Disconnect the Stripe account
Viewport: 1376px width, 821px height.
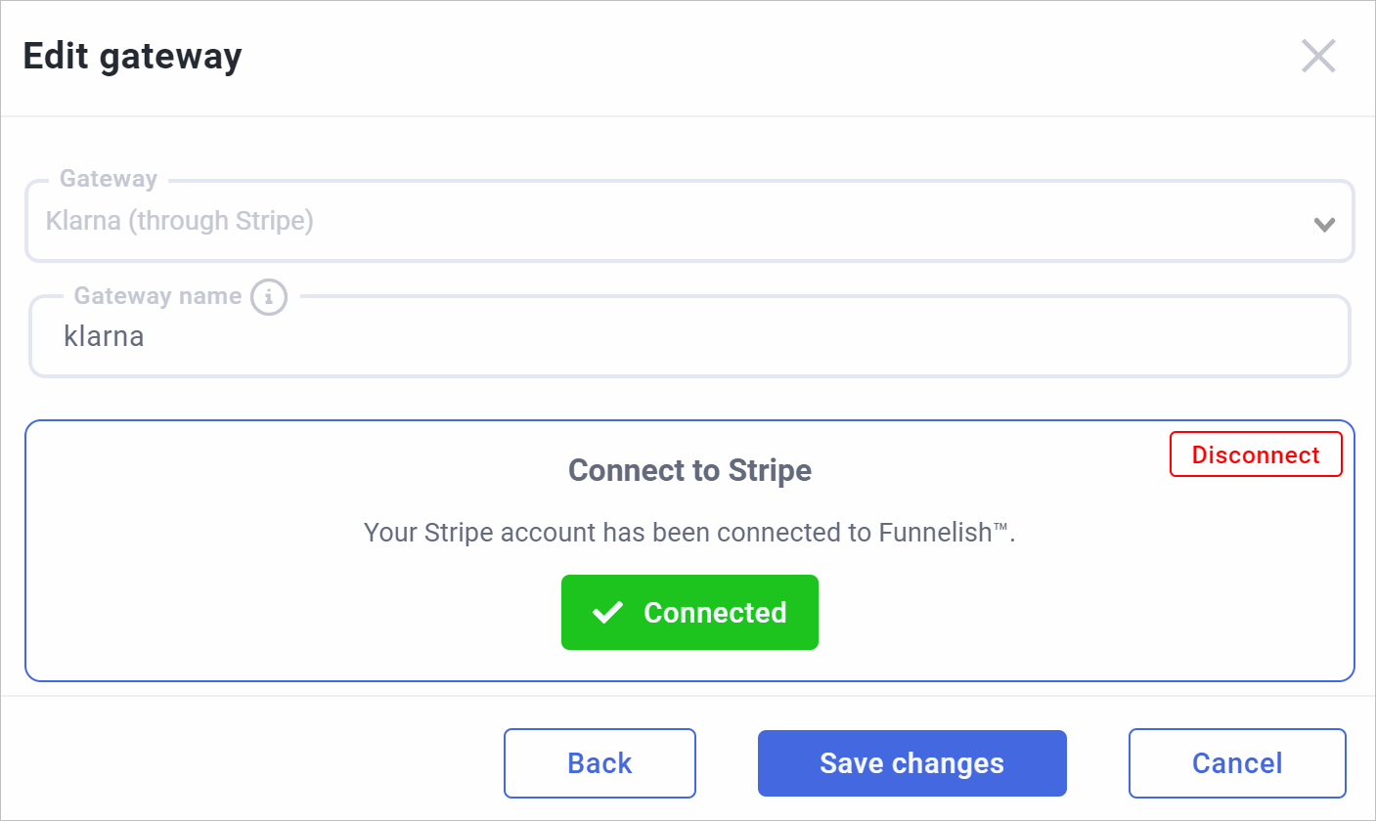click(x=1256, y=454)
